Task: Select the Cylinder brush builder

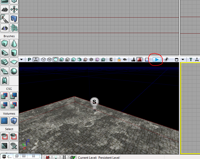Action: coord(14,52)
